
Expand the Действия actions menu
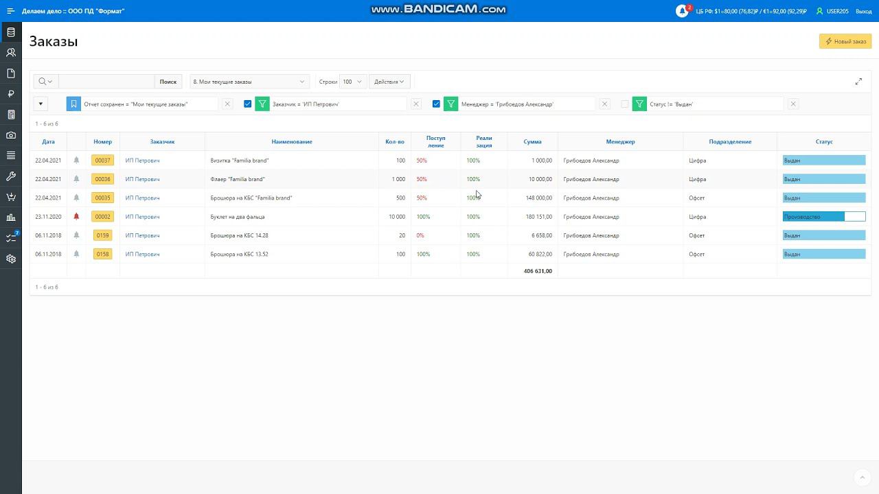[x=389, y=82]
